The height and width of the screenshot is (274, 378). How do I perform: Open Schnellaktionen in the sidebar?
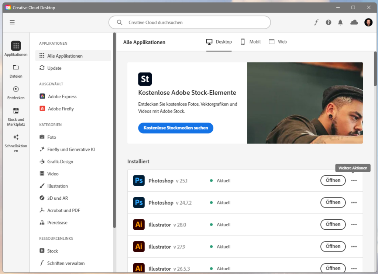[16, 143]
